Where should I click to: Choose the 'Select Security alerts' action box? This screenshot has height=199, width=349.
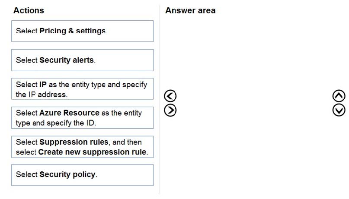coord(82,60)
